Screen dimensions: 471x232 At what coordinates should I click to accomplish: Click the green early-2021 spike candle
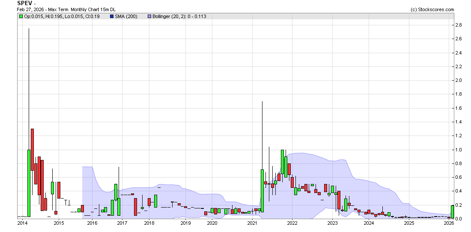pyautogui.click(x=262, y=191)
